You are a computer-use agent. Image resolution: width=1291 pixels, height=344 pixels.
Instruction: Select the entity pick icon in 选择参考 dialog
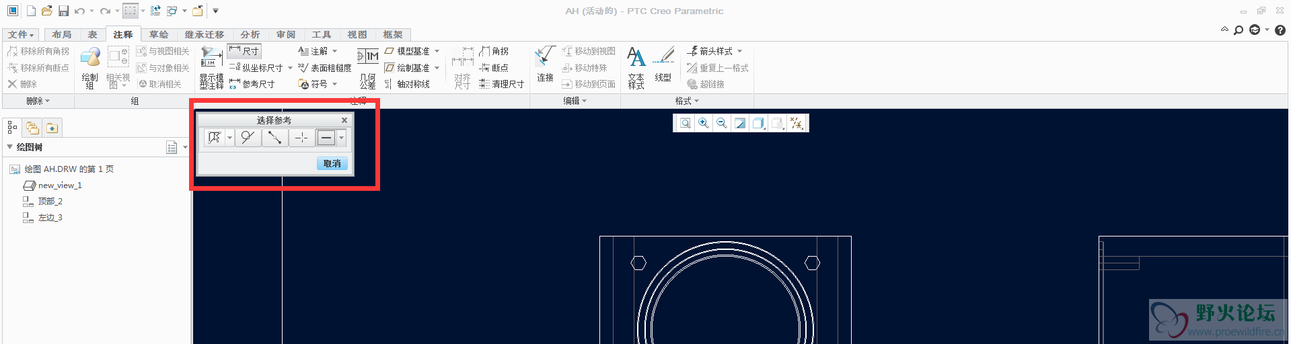pyautogui.click(x=215, y=138)
